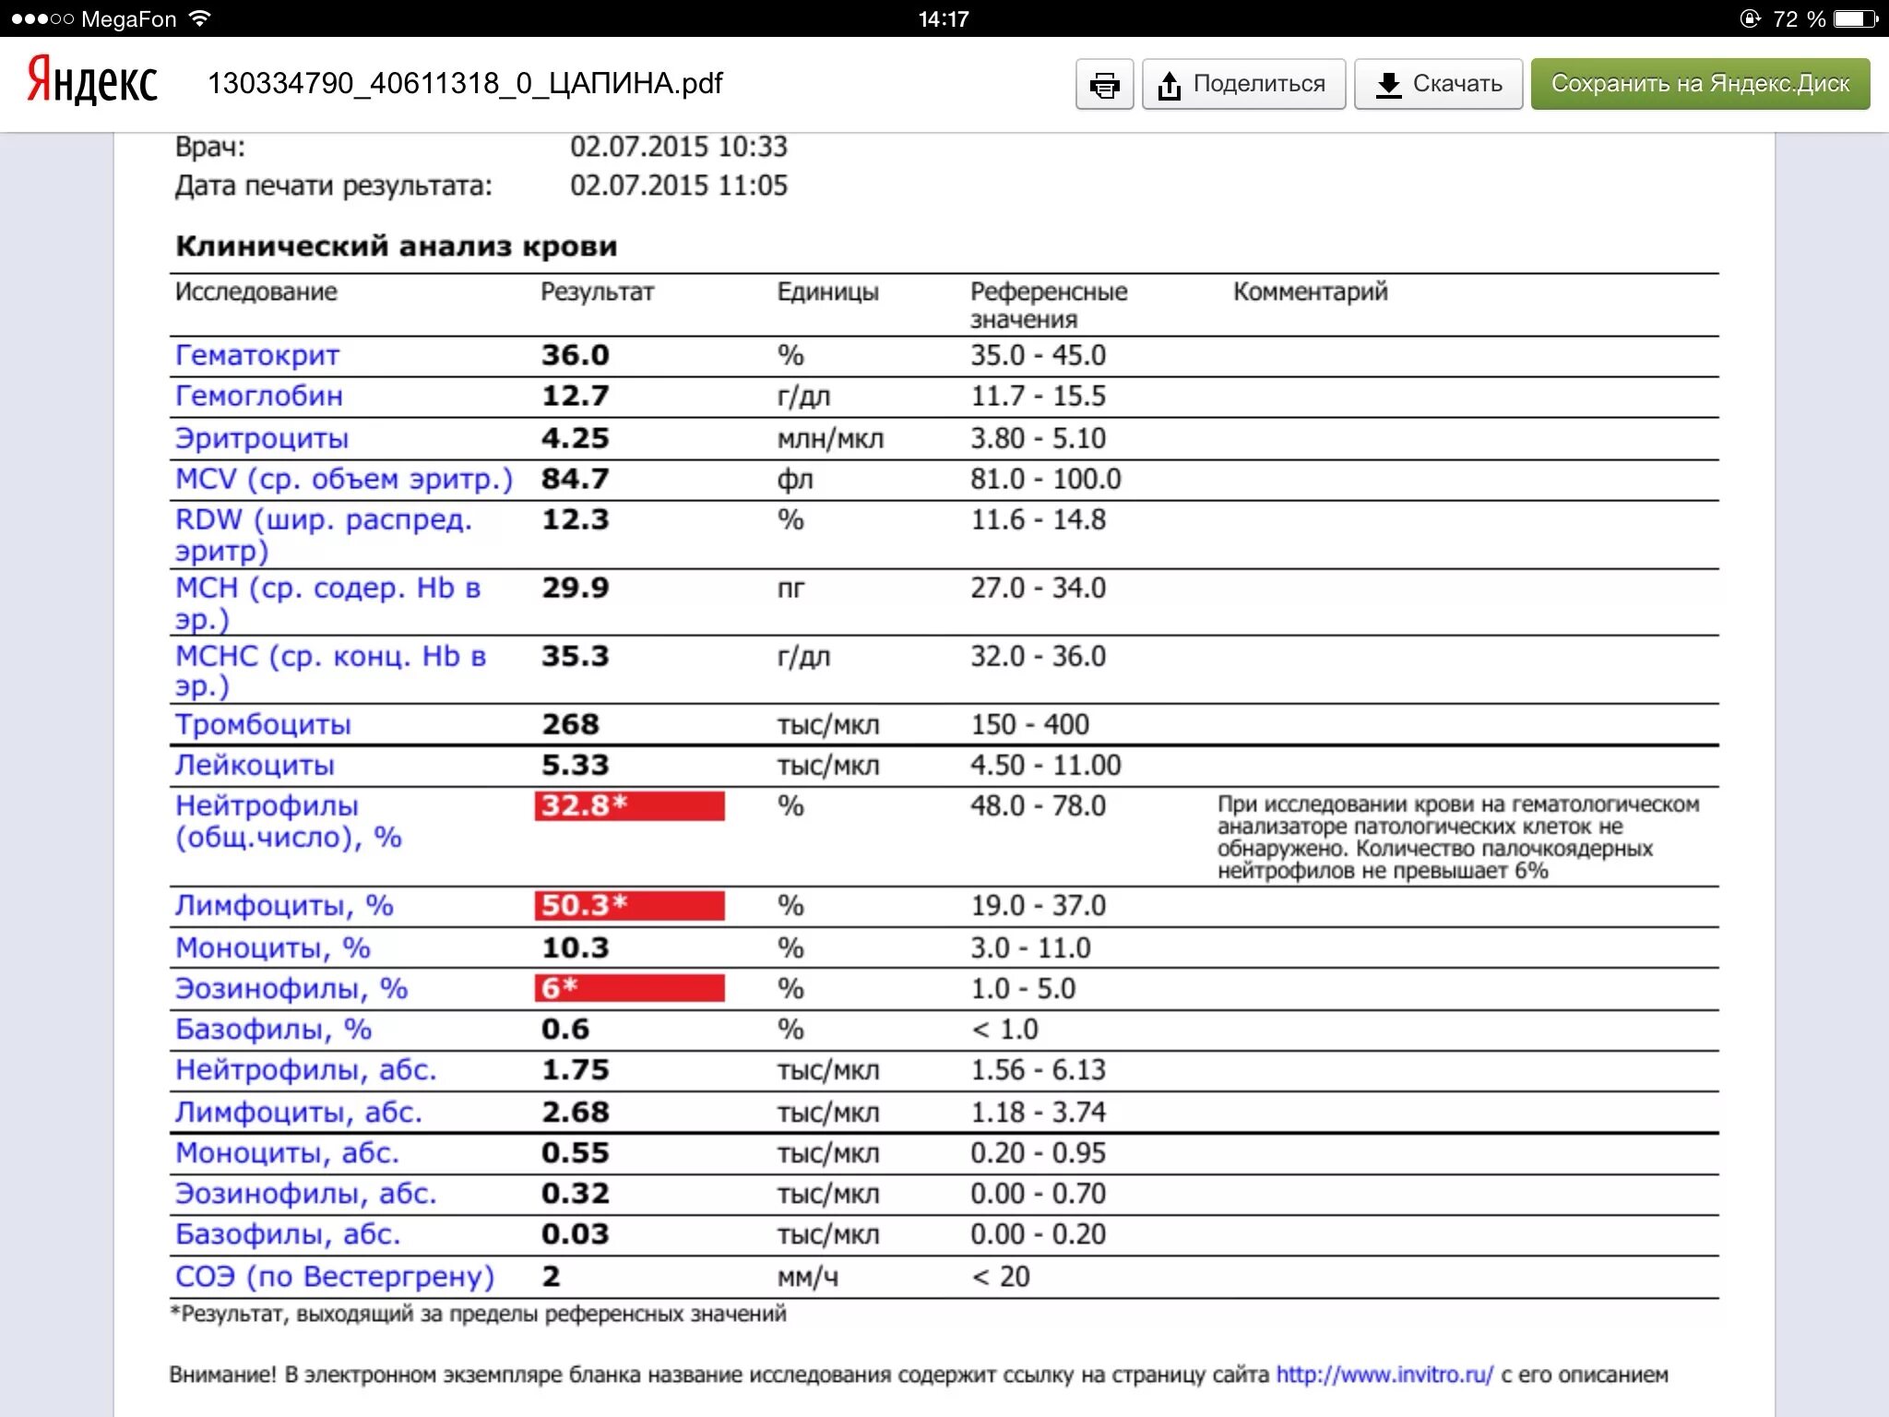1889x1417 pixels.
Task: Select the platelet result 268
Action: click(x=570, y=724)
